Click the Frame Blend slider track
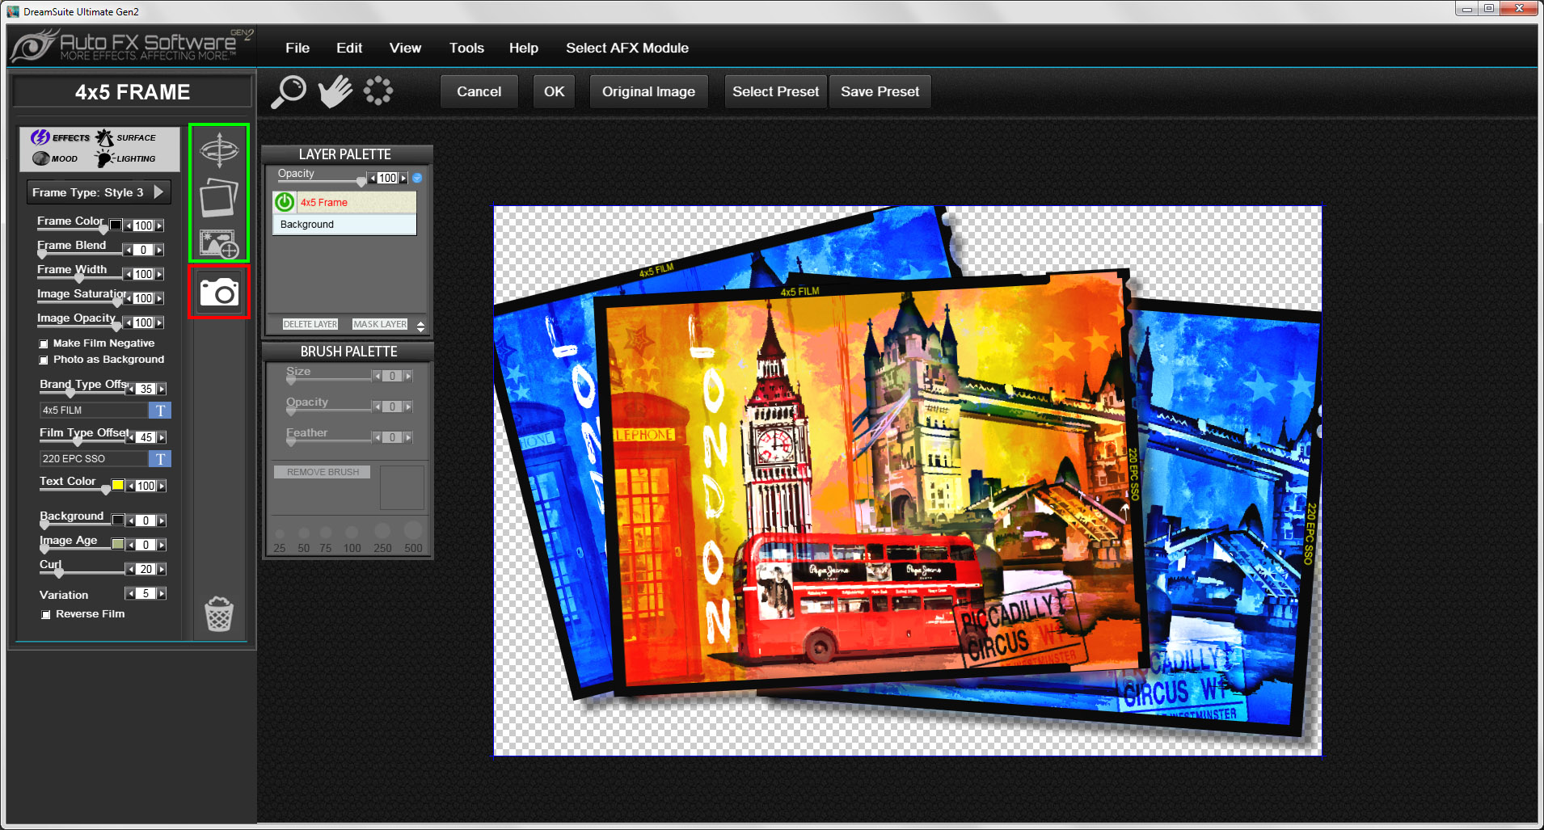1544x830 pixels. [x=79, y=253]
